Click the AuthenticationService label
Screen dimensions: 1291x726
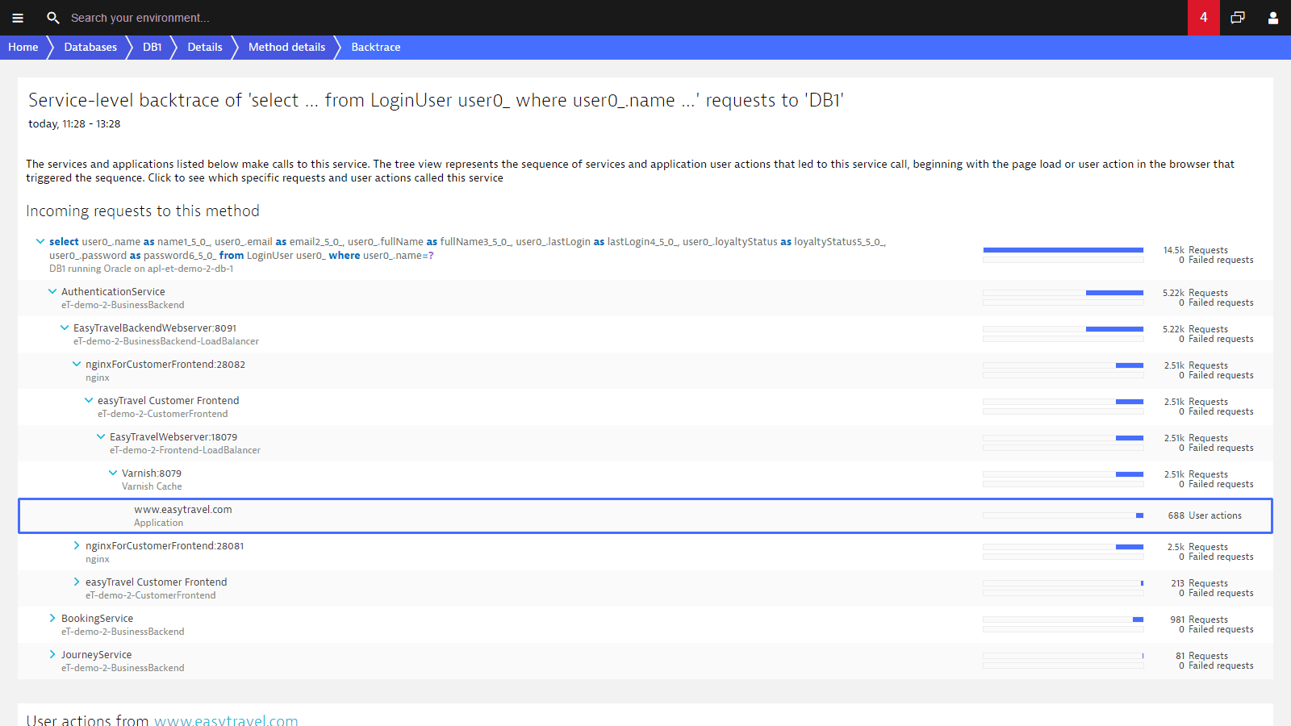[113, 292]
